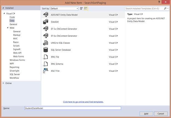Click the DataSet template name

(55, 22)
